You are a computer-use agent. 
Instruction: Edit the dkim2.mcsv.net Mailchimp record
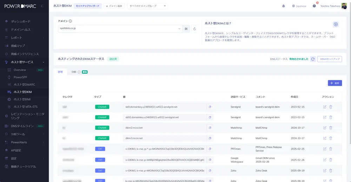pyautogui.click(x=325, y=128)
